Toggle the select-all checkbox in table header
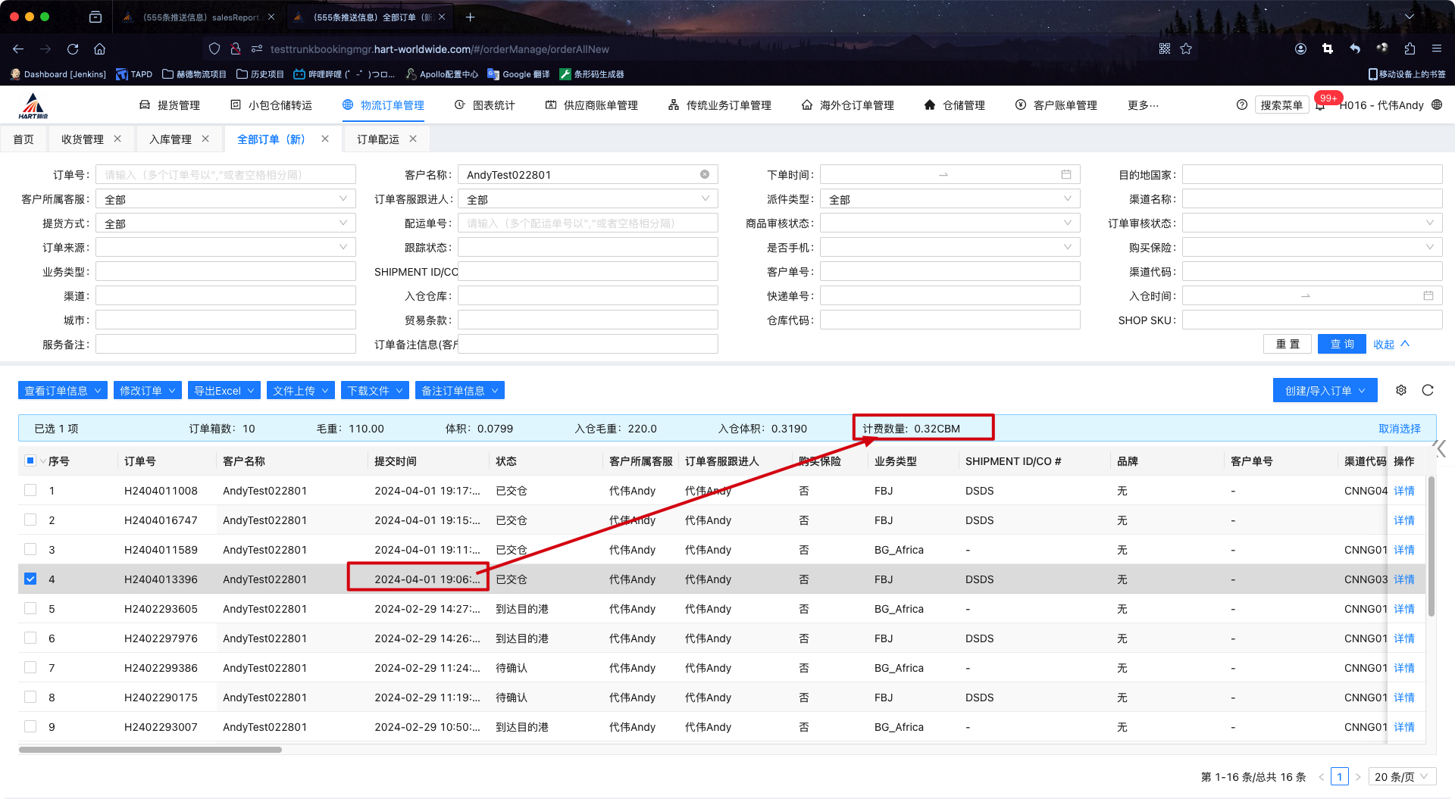The width and height of the screenshot is (1455, 799). [x=30, y=460]
